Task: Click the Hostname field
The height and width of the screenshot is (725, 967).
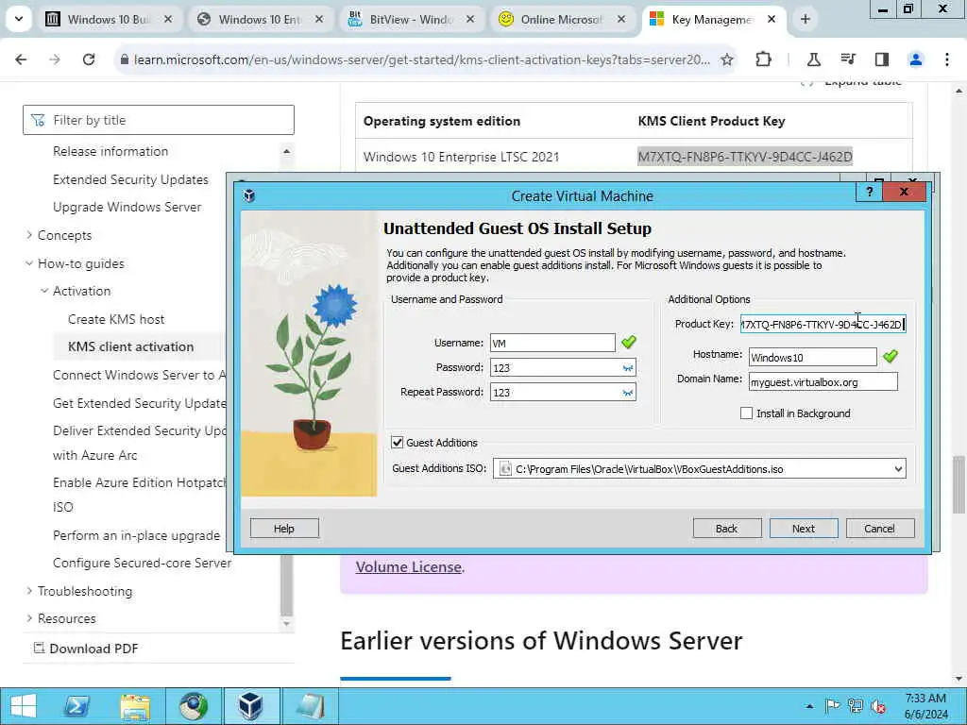Action: [813, 357]
